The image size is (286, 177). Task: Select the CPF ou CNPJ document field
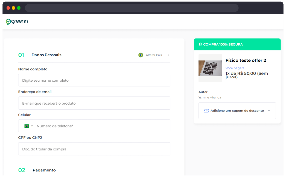click(x=94, y=149)
